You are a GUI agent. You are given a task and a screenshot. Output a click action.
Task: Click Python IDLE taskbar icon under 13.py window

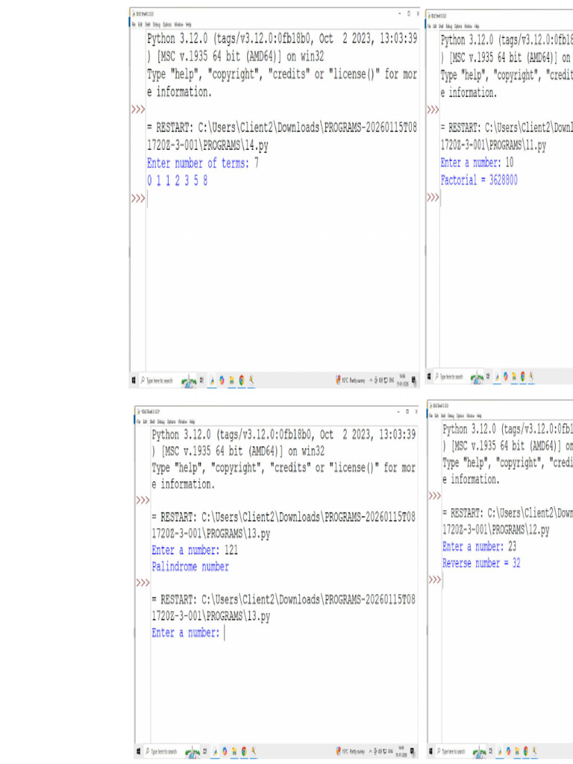coord(216,751)
